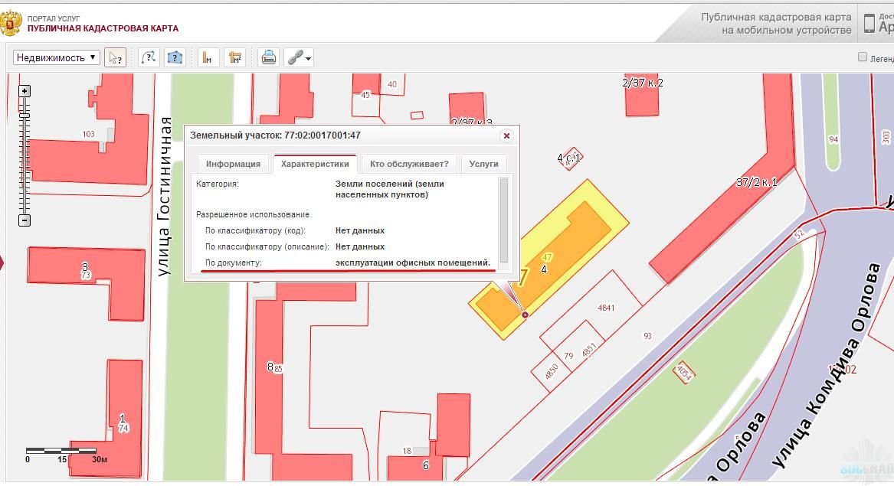Zoom out with the minus button
The height and width of the screenshot is (486, 894).
[25, 220]
